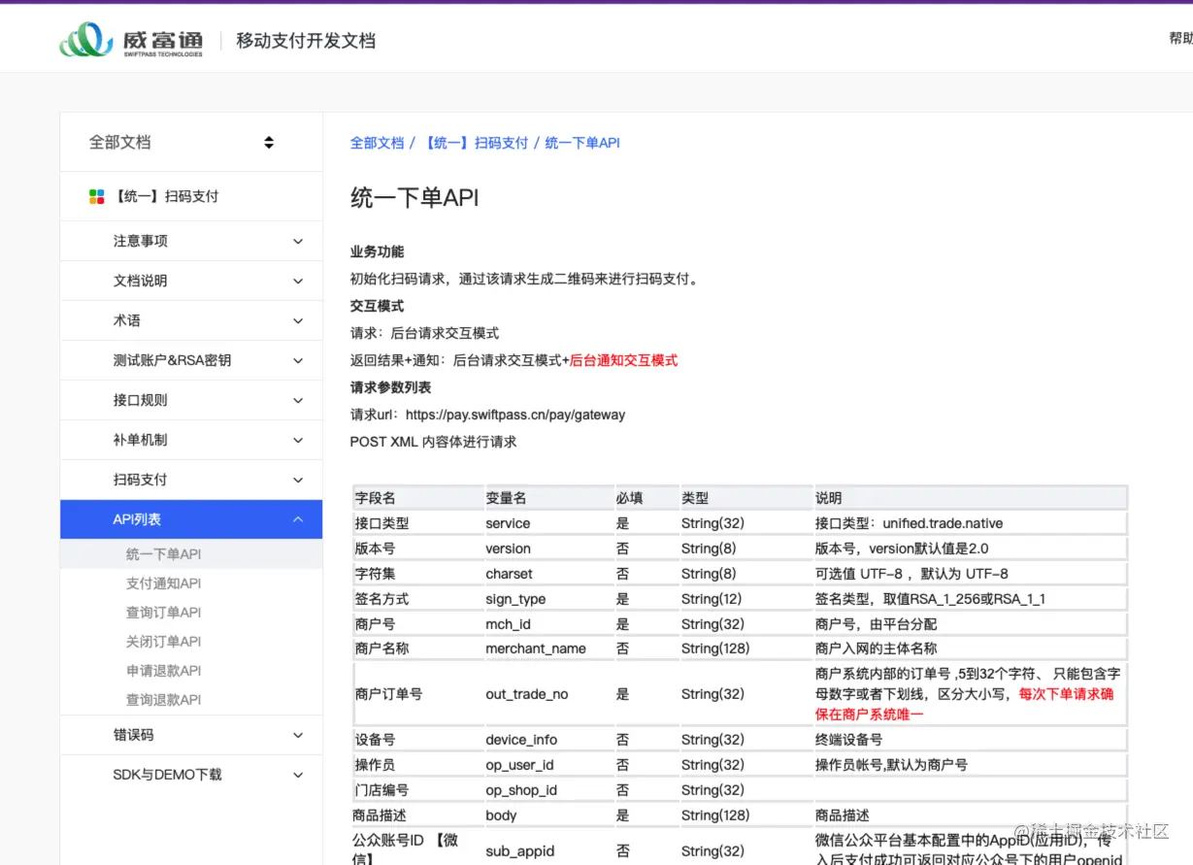Expand the 扫码支付 section chevron
The height and width of the screenshot is (865, 1193).
[298, 480]
